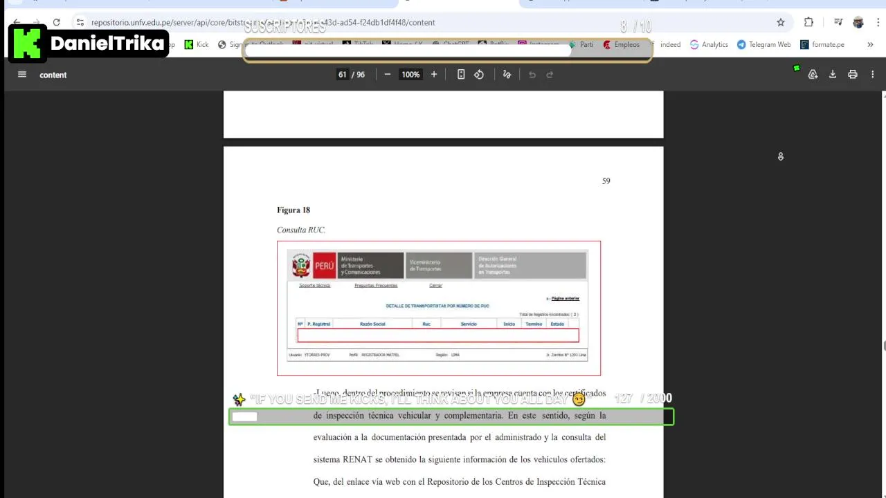Zoom in on the PDF document
This screenshot has height=498, width=886.
click(434, 75)
